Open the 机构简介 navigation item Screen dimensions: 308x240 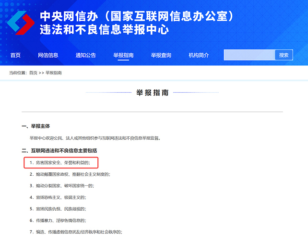click(199, 55)
